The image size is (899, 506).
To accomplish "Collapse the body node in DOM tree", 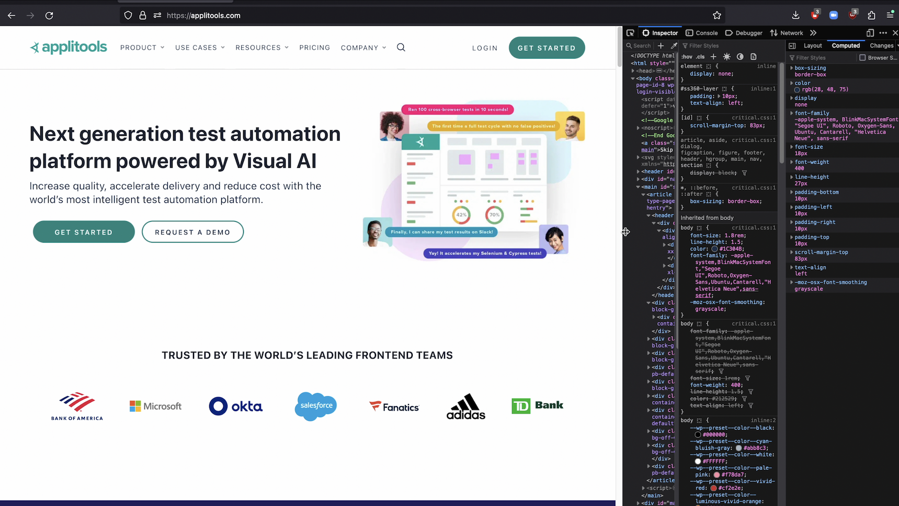I will (x=633, y=78).
